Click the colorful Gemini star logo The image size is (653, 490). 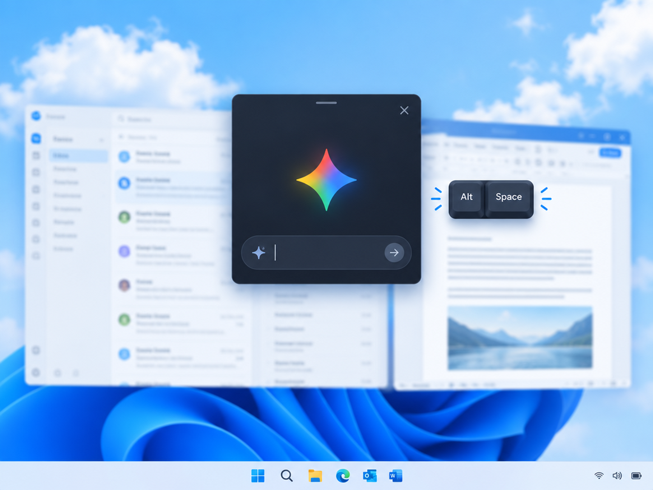(x=326, y=180)
